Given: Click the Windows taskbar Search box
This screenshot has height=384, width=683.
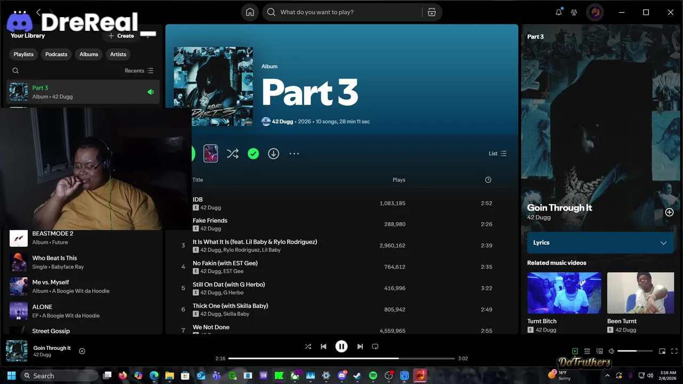Looking at the screenshot, I should point(60,375).
